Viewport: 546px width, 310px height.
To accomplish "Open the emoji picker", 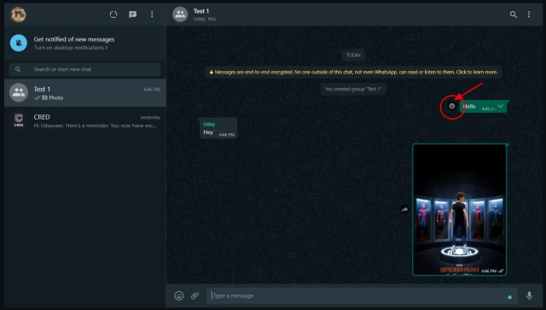I will 179,295.
